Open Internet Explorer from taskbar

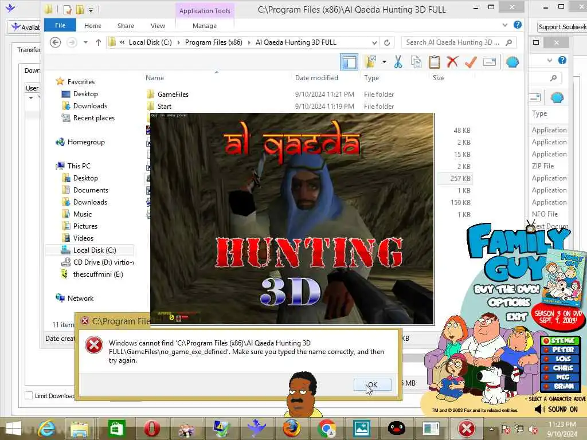coord(47,429)
